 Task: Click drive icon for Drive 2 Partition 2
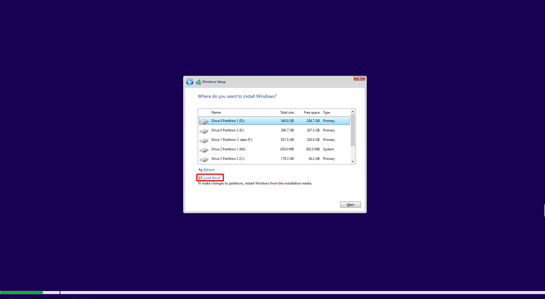tap(204, 160)
